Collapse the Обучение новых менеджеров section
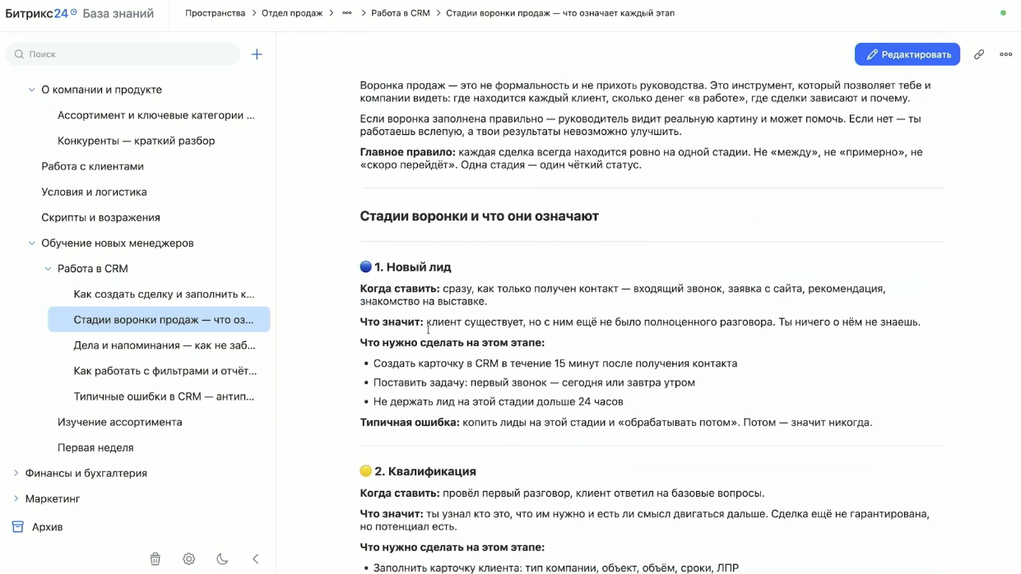1021x574 pixels. click(x=32, y=243)
